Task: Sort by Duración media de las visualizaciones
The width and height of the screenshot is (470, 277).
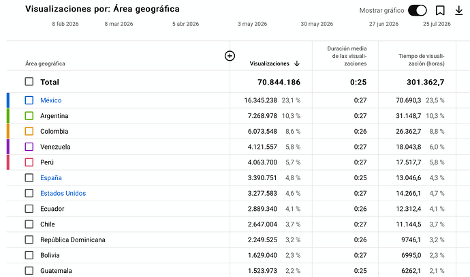Action: coord(347,56)
